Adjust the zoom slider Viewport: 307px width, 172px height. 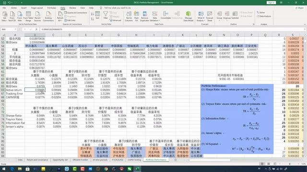(x=290, y=164)
